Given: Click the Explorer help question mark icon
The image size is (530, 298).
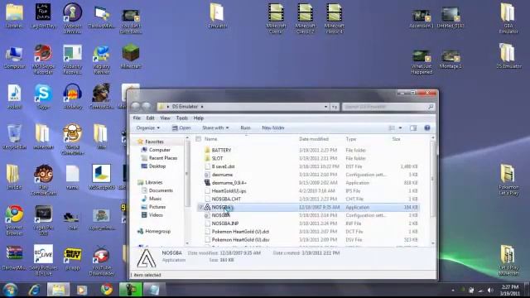Looking at the screenshot, I should point(427,127).
